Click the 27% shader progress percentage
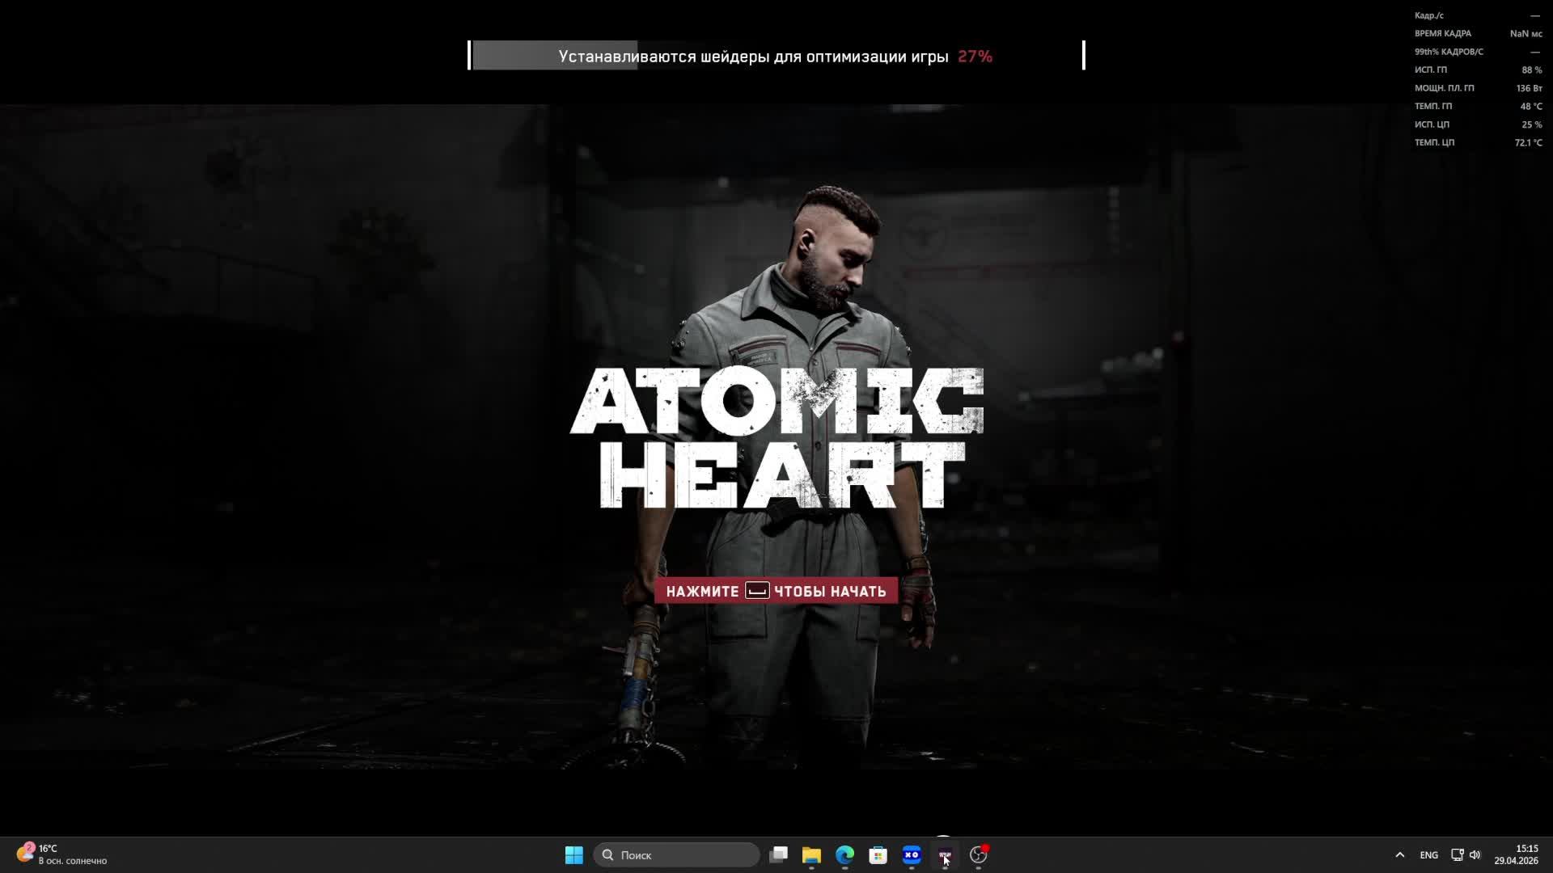1553x873 pixels. point(974,57)
